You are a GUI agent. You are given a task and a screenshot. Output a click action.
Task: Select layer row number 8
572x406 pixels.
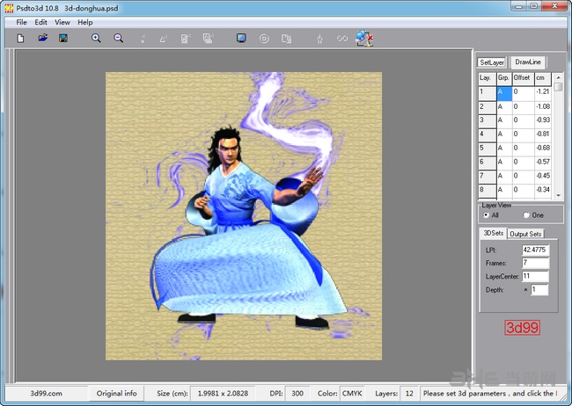[x=488, y=190]
